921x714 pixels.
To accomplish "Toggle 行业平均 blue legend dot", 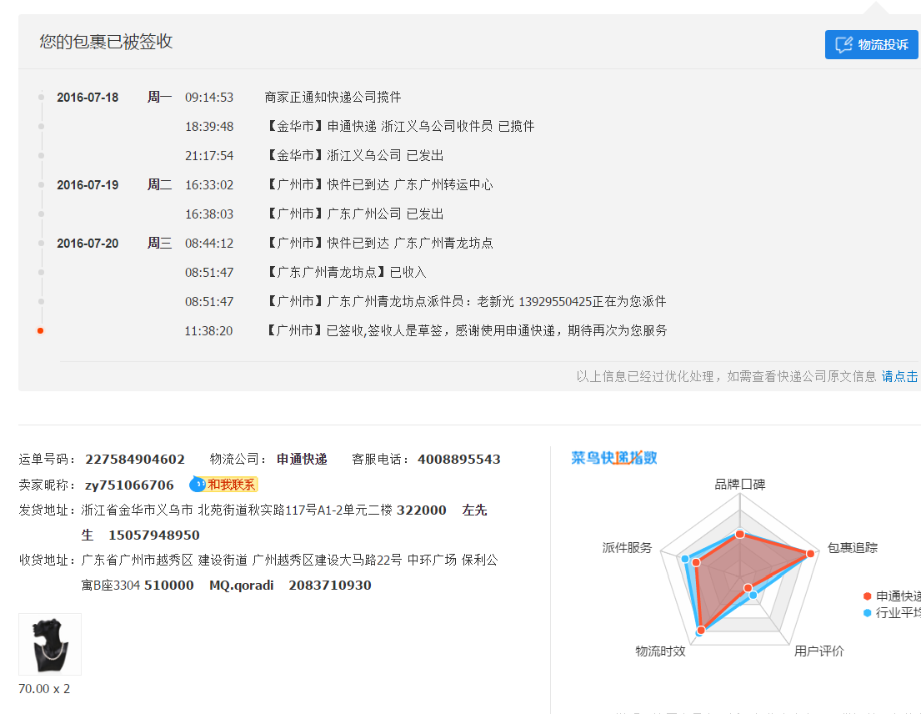I will pos(868,613).
